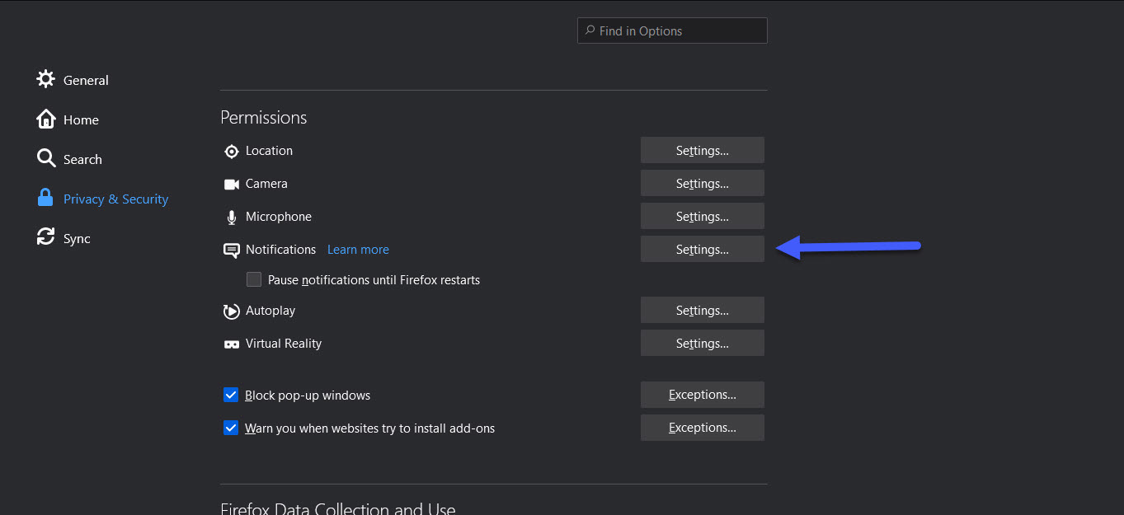
Task: Open Microphone permission Settings
Action: pos(703,216)
